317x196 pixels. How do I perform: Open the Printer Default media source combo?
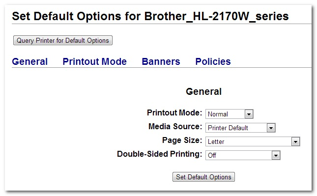(240, 128)
